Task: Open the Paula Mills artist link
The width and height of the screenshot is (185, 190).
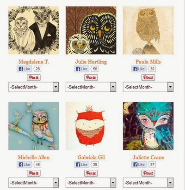Action: pyautogui.click(x=148, y=62)
